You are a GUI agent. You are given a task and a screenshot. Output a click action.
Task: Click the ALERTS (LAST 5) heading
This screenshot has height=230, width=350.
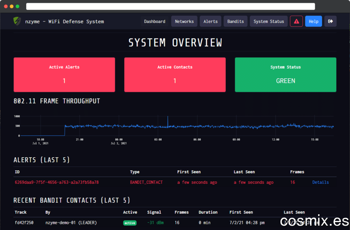(x=42, y=160)
